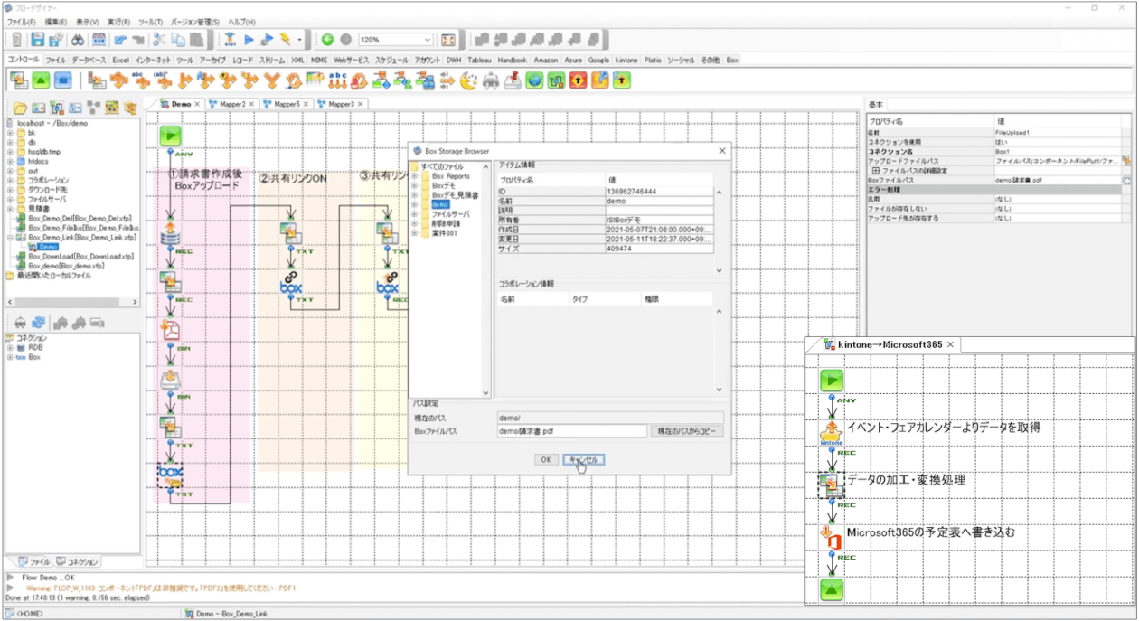Run the flow with the blue play icon

point(249,39)
